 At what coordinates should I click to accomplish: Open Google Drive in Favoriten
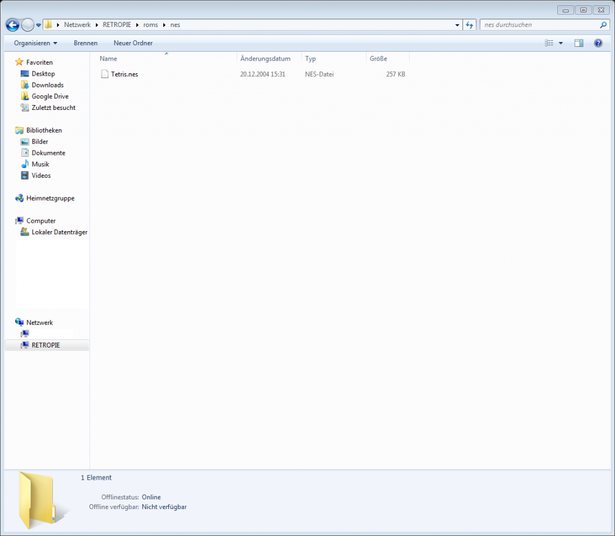50,97
